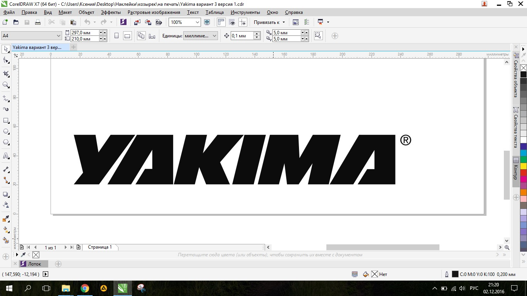The height and width of the screenshot is (296, 527).
Task: Expand the color palette flyout arrow
Action: point(524,49)
